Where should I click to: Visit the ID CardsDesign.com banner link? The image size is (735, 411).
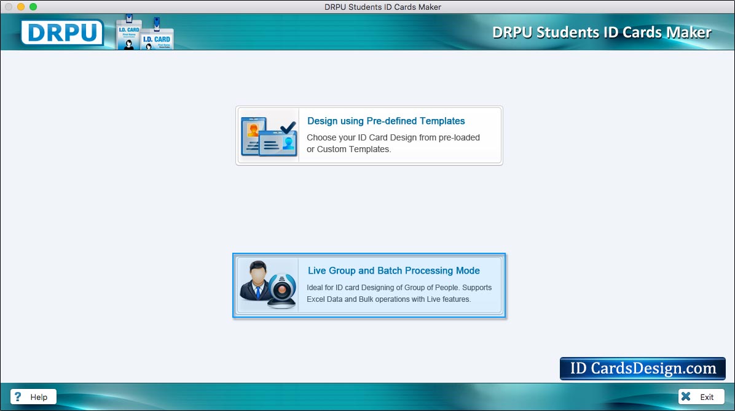[643, 369]
